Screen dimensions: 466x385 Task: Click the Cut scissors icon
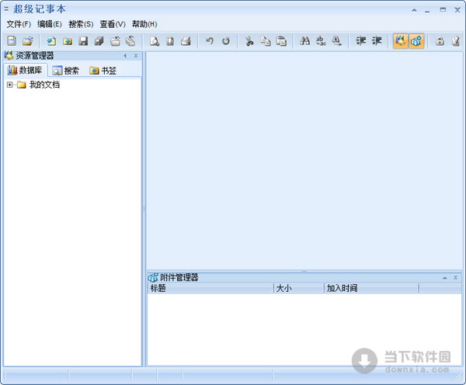pos(249,40)
